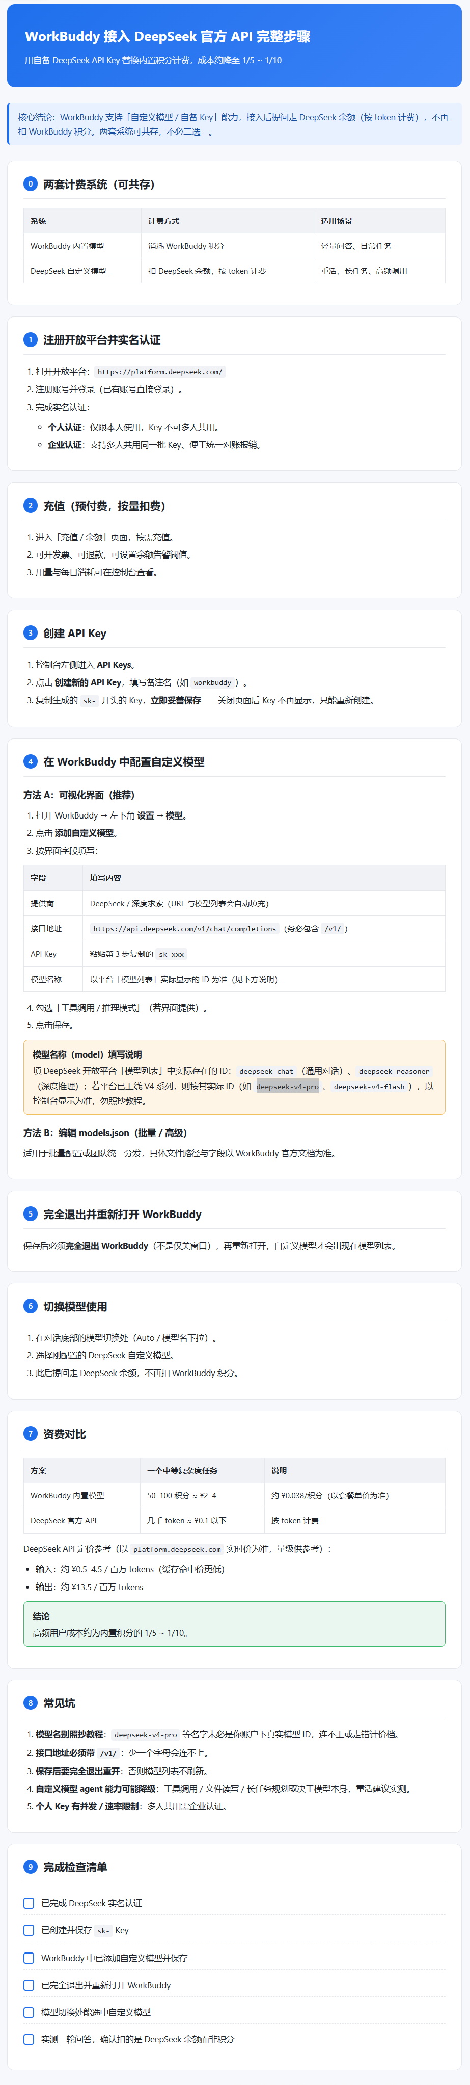Click the 模型名称 field cell
The height and width of the screenshot is (2085, 470).
[53, 980]
